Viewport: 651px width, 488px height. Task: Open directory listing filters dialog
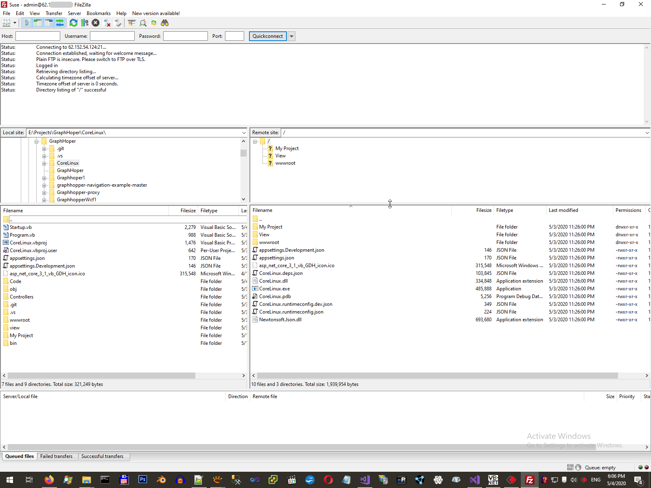pos(131,23)
